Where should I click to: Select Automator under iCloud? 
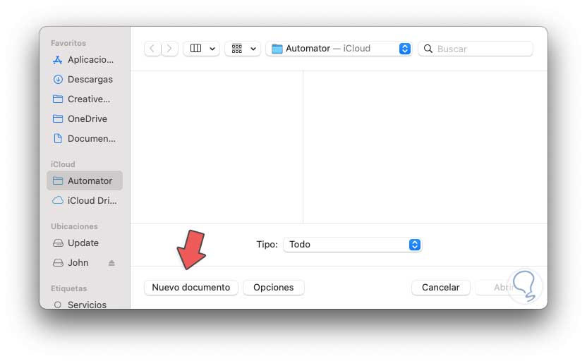coord(85,180)
